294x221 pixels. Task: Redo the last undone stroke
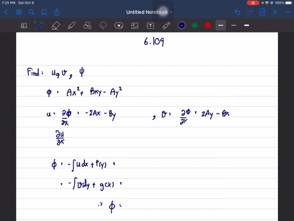point(250,12)
